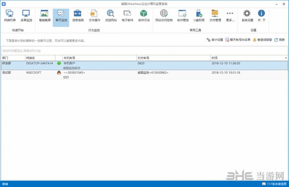
Task: Open 网站访问控制 website access control
Action: (x=164, y=16)
